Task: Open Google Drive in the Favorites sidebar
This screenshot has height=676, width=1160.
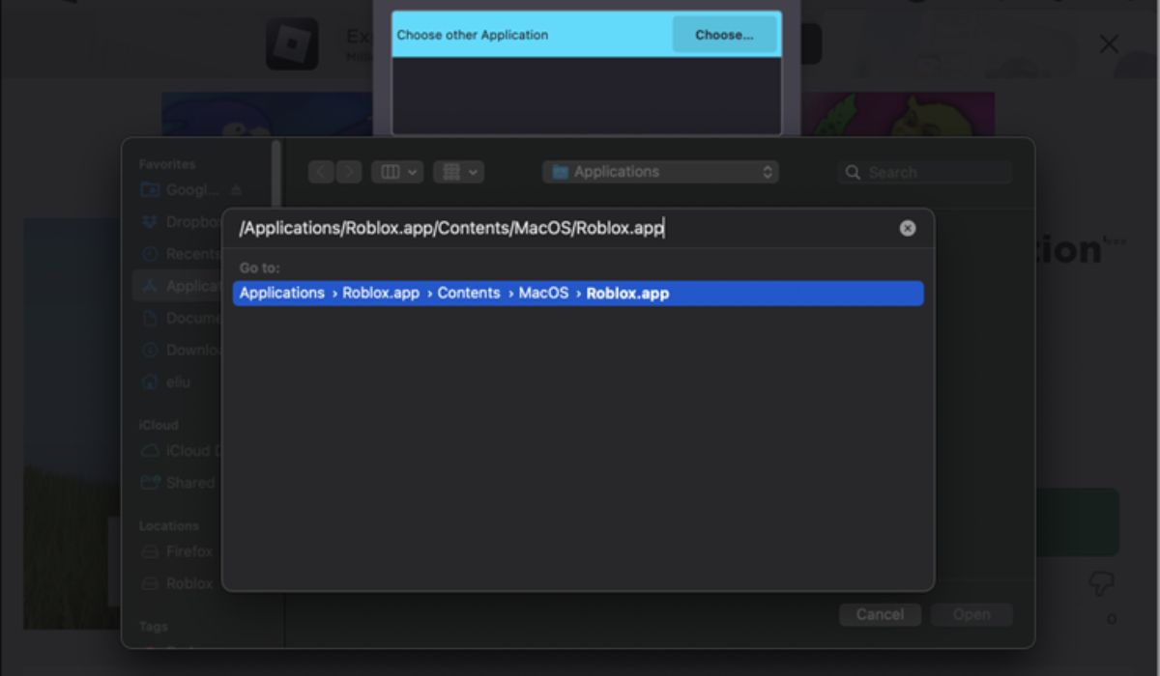Action: pyautogui.click(x=181, y=189)
